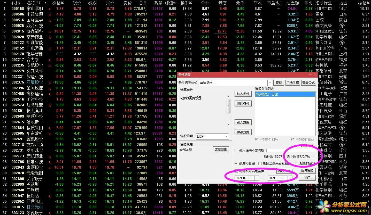Select 急速捉妖 日线 in condition list
The image size is (371, 215).
[x=285, y=94]
